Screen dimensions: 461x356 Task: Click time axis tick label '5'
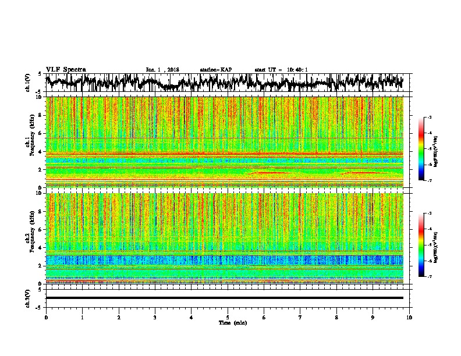[x=228, y=318]
